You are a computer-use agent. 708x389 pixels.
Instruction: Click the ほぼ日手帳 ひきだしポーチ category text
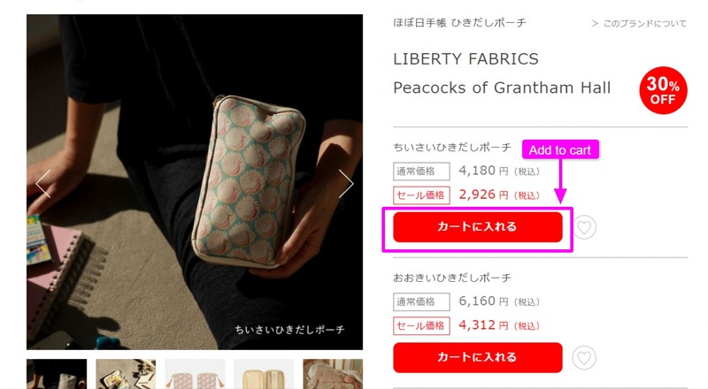pos(459,23)
